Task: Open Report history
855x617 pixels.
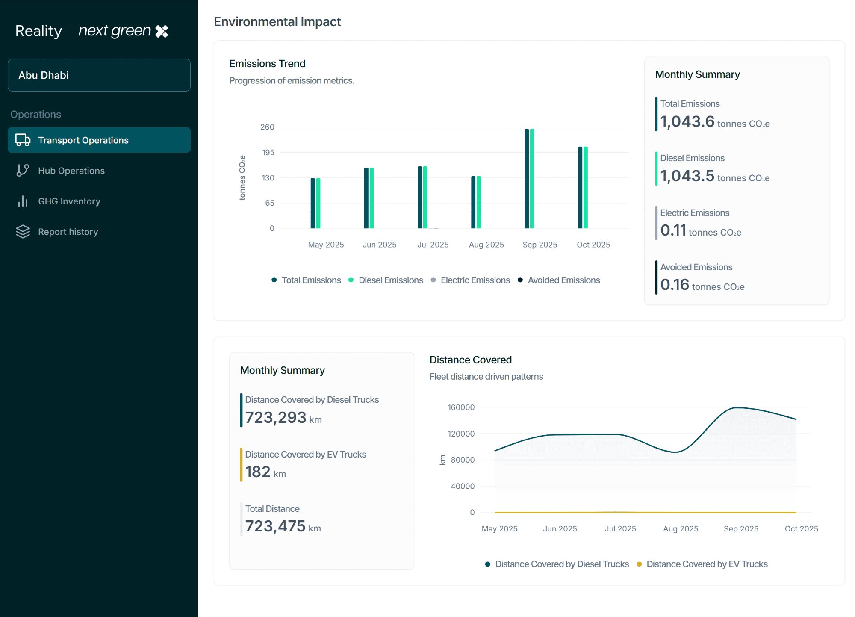Action: pyautogui.click(x=68, y=232)
